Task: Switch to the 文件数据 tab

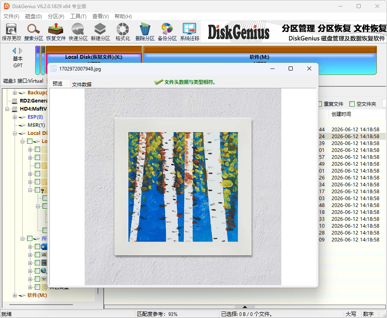Action: [82, 84]
